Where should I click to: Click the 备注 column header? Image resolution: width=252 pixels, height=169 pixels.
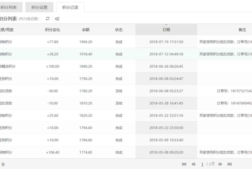click(242, 30)
